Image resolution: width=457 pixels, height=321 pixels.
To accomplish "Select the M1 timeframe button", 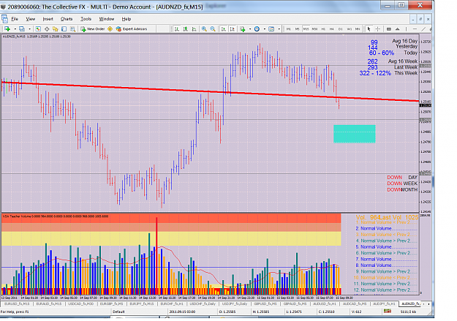I will (289, 29).
